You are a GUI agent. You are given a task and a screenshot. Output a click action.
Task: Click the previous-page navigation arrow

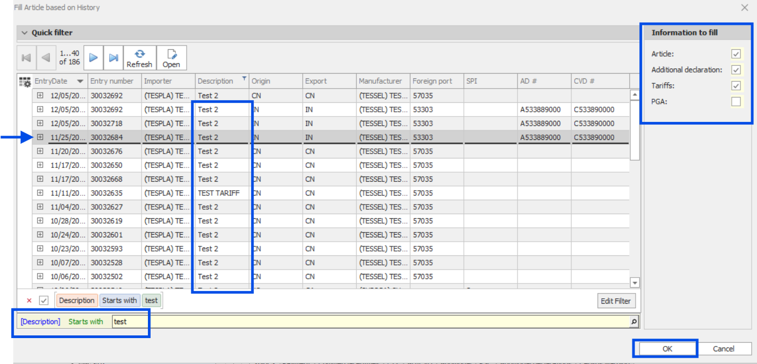(x=45, y=57)
